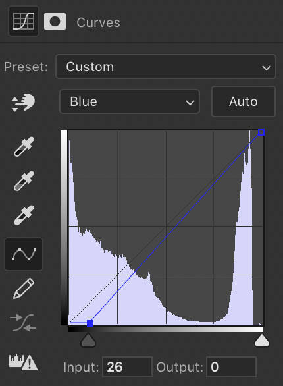Select the hollow curve point at top right
The image size is (283, 386).
pos(261,132)
